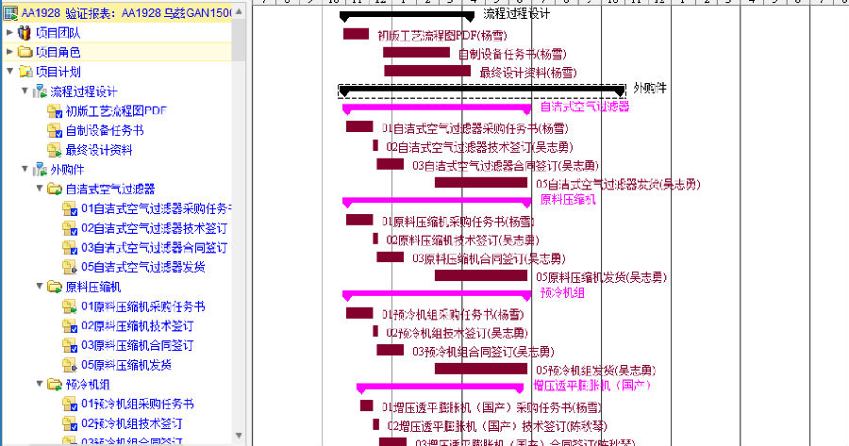Collapse the 流程过程设计 tree node
Viewport: 849px width, 446px height.
pos(25,91)
